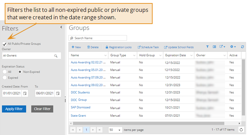The width and height of the screenshot is (247, 135).
Task: Open the State Grant group
Action: (78, 116)
